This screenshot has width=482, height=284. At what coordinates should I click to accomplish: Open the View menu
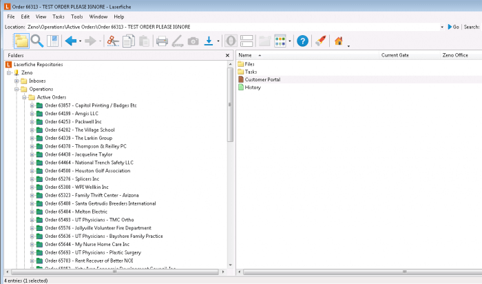(41, 17)
